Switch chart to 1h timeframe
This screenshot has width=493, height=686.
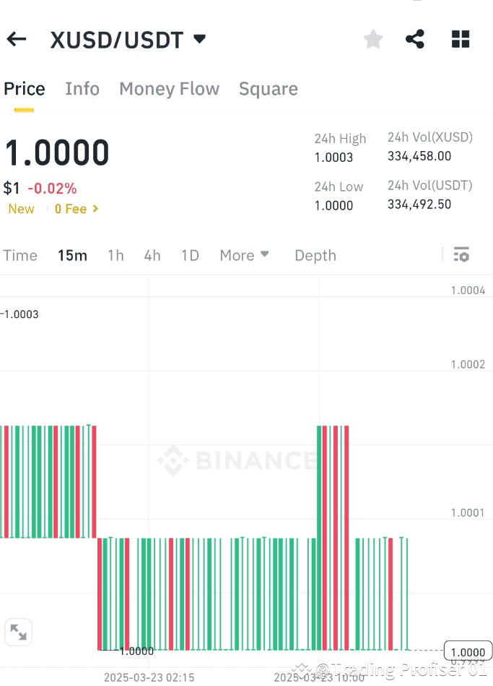tap(115, 254)
